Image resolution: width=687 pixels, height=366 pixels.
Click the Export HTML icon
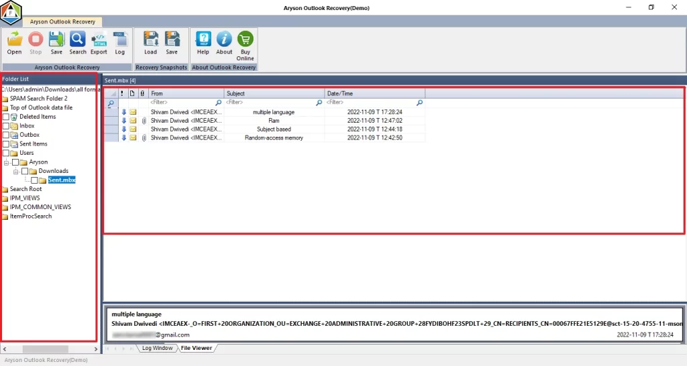pyautogui.click(x=99, y=40)
